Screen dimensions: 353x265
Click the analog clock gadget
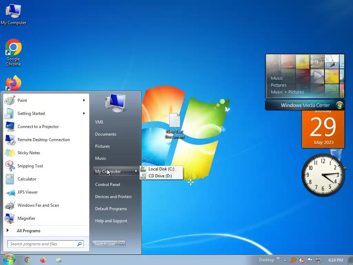click(323, 175)
